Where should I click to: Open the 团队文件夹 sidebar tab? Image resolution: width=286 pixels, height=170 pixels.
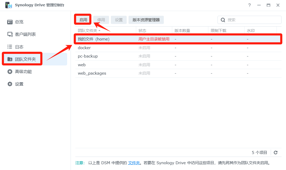(25, 59)
